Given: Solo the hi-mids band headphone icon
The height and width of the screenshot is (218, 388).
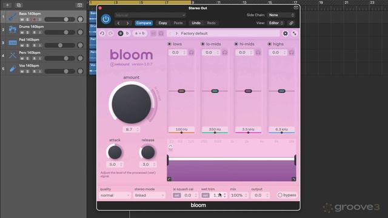Looking at the screenshot, I should (x=258, y=53).
